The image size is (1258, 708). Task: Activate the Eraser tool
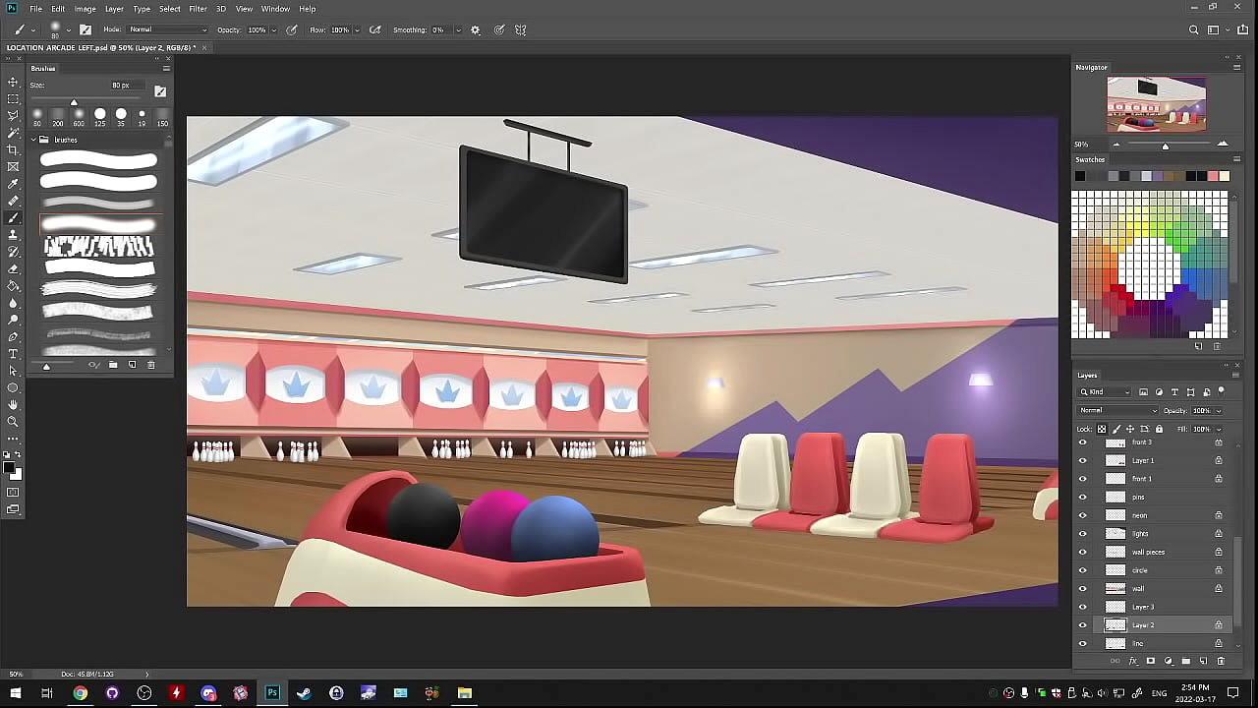13,268
